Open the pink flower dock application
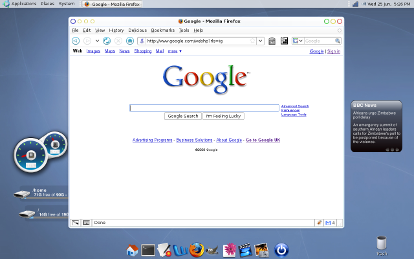The width and height of the screenshot is (414, 259). (230, 250)
